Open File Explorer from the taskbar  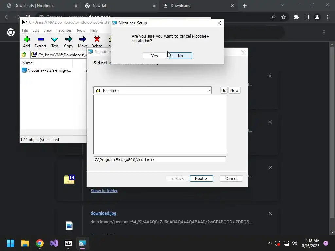point(25,243)
